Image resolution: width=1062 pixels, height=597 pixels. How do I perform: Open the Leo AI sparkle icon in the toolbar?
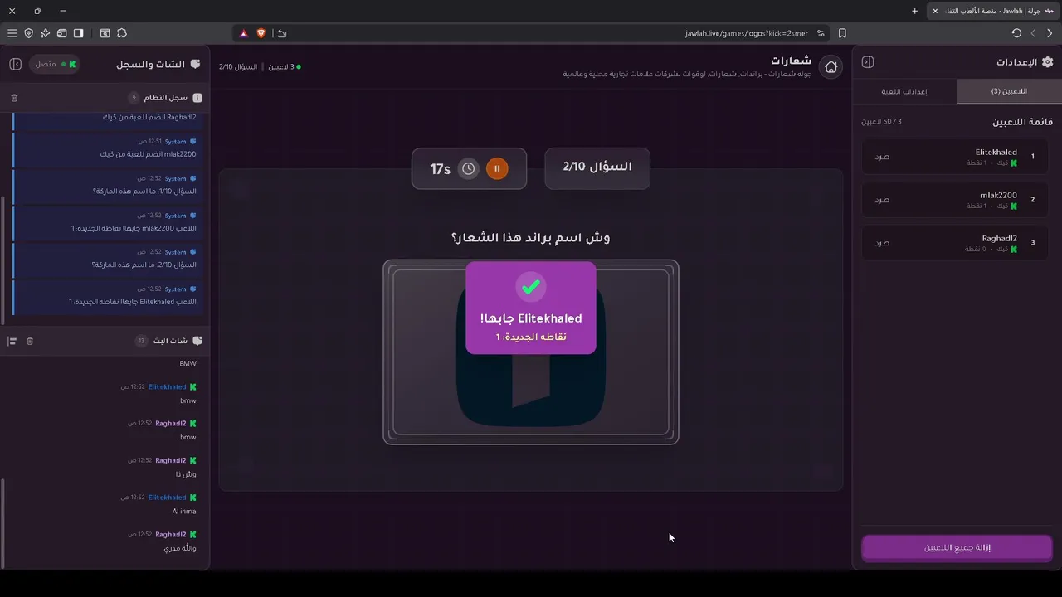pos(45,33)
